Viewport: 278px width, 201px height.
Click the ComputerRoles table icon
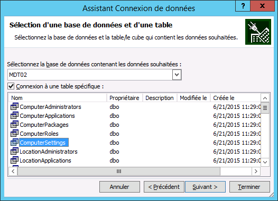pyautogui.click(x=14, y=134)
